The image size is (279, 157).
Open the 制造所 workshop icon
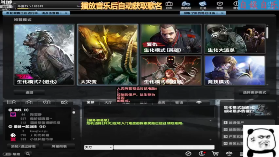(x=186, y=5)
